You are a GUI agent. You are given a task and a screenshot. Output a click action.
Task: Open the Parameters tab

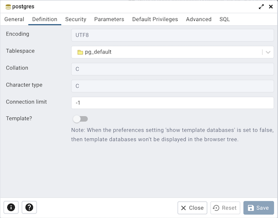109,19
